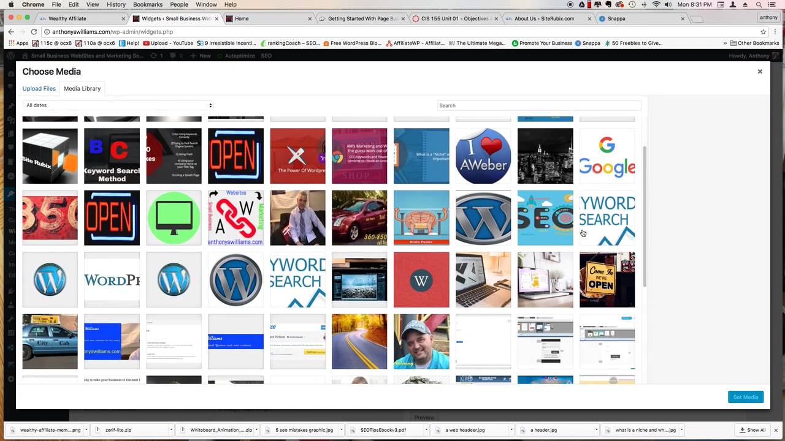Open zerif-lite.zip download options arrow
The width and height of the screenshot is (785, 441).
172,430
